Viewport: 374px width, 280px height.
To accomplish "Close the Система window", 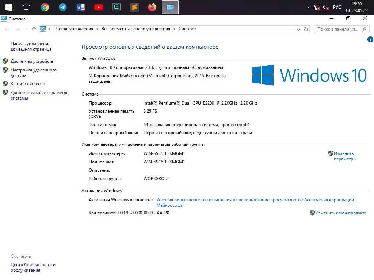I will (x=365, y=18).
